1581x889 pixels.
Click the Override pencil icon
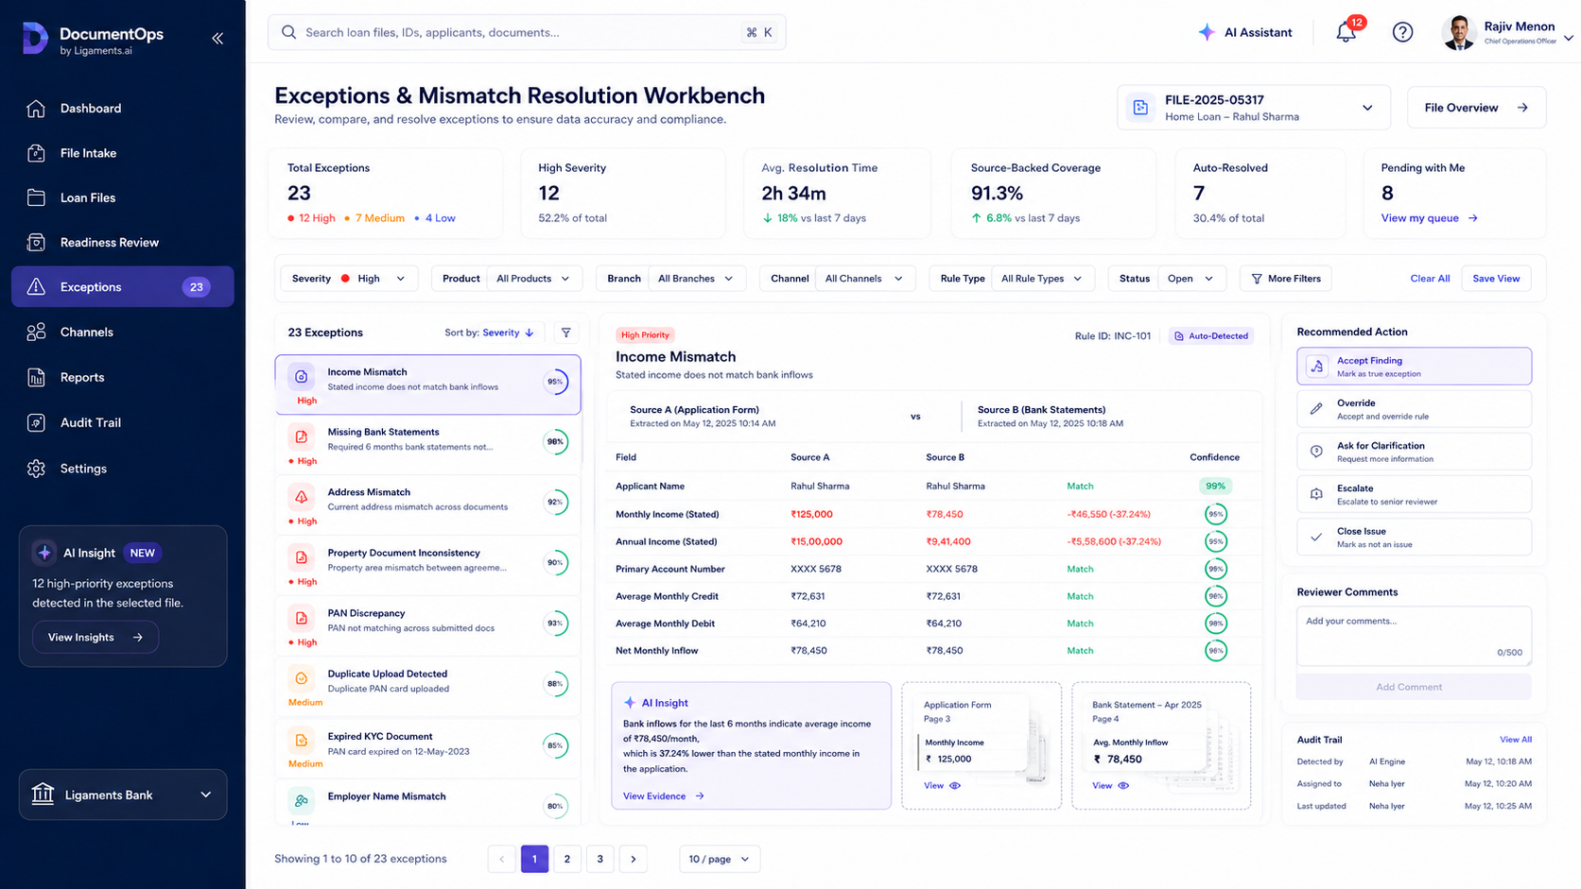pos(1316,409)
